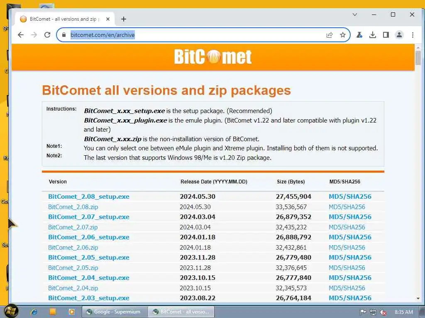Open the network tray icon
Image resolution: width=425 pixels, height=318 pixels.
point(373,312)
